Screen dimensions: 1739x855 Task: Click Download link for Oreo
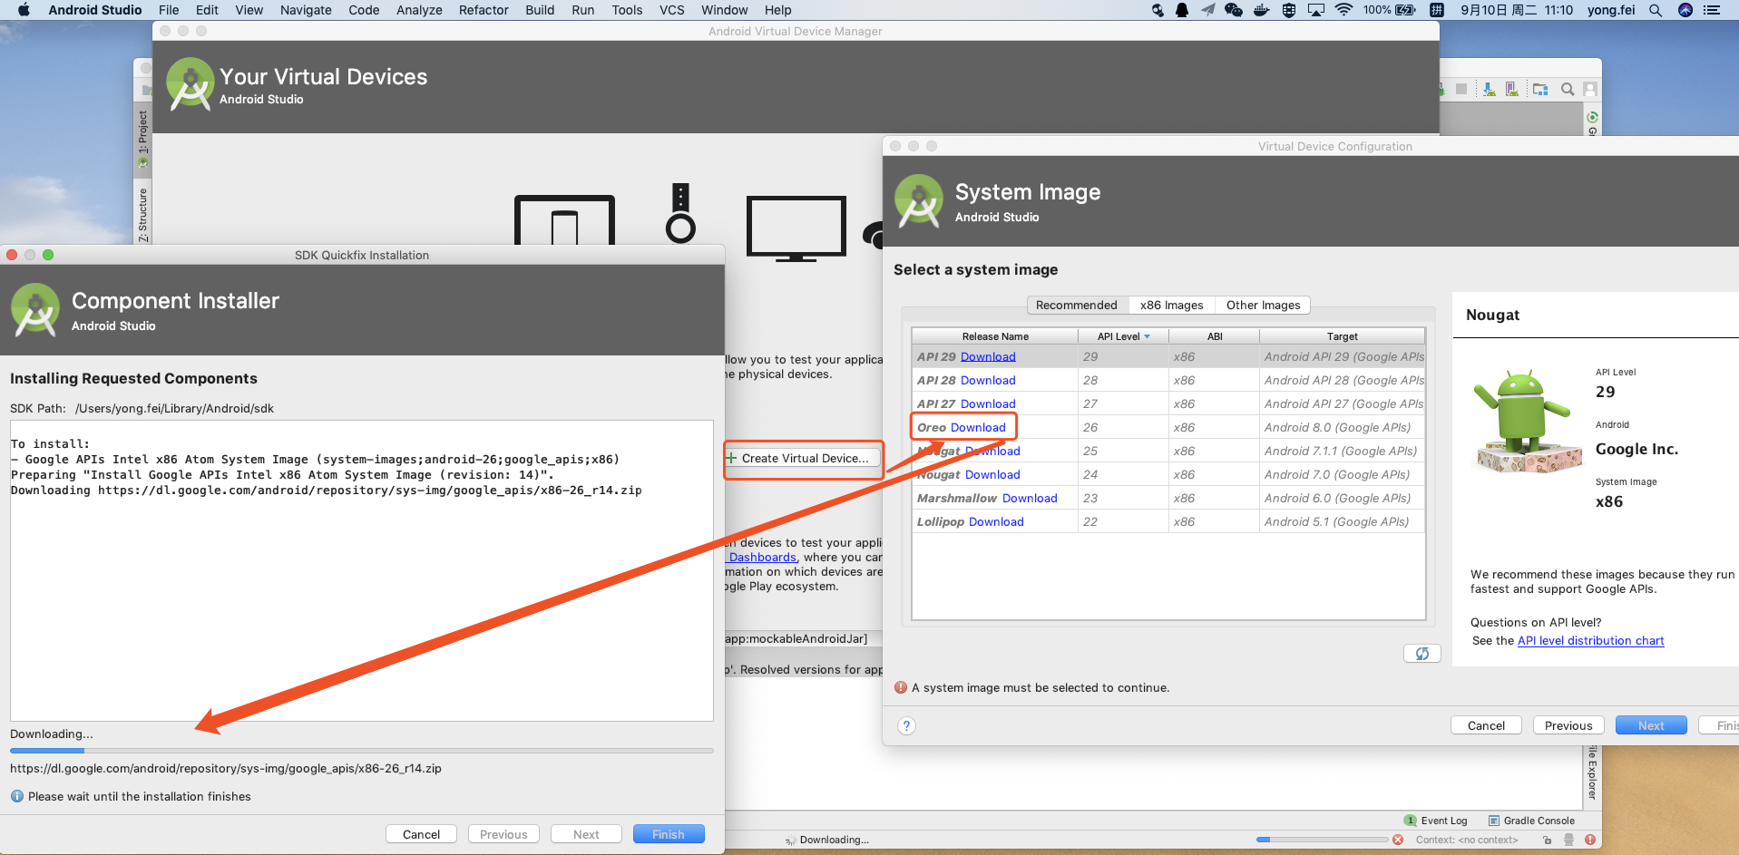(978, 427)
